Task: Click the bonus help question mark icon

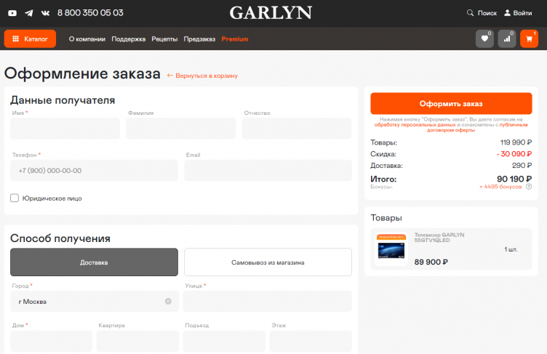Action: point(529,187)
